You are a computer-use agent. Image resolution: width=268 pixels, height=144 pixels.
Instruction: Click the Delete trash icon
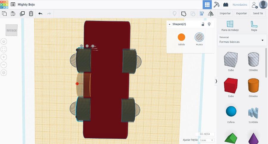click(31, 13)
